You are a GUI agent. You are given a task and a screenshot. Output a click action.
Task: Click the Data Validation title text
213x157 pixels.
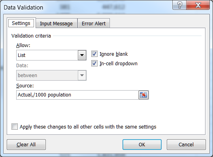point(23,8)
